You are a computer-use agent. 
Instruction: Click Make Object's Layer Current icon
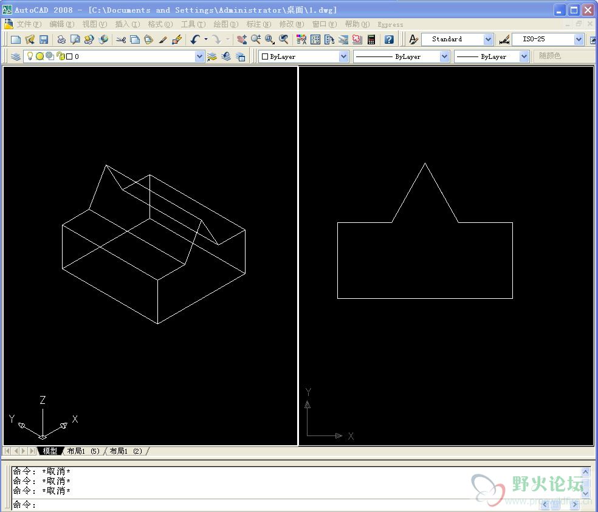[212, 56]
